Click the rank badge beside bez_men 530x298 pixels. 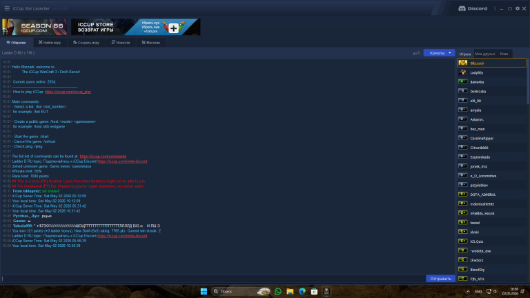click(463, 129)
